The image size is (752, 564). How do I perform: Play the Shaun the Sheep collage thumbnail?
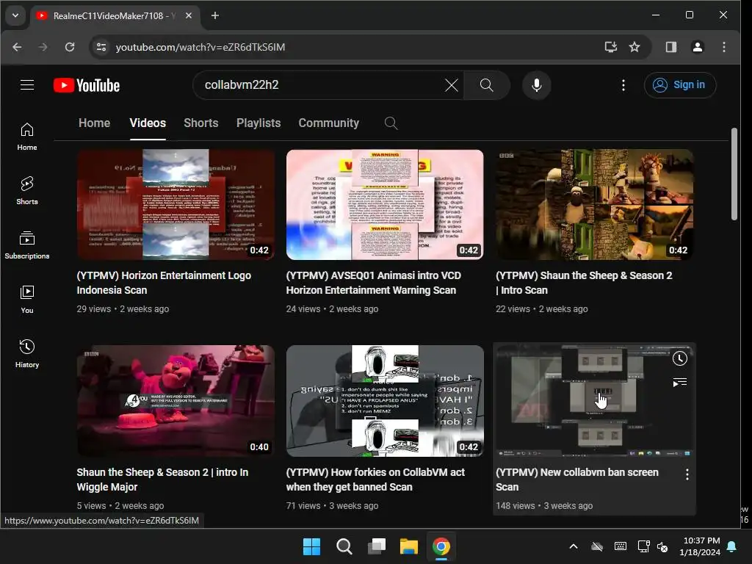594,205
